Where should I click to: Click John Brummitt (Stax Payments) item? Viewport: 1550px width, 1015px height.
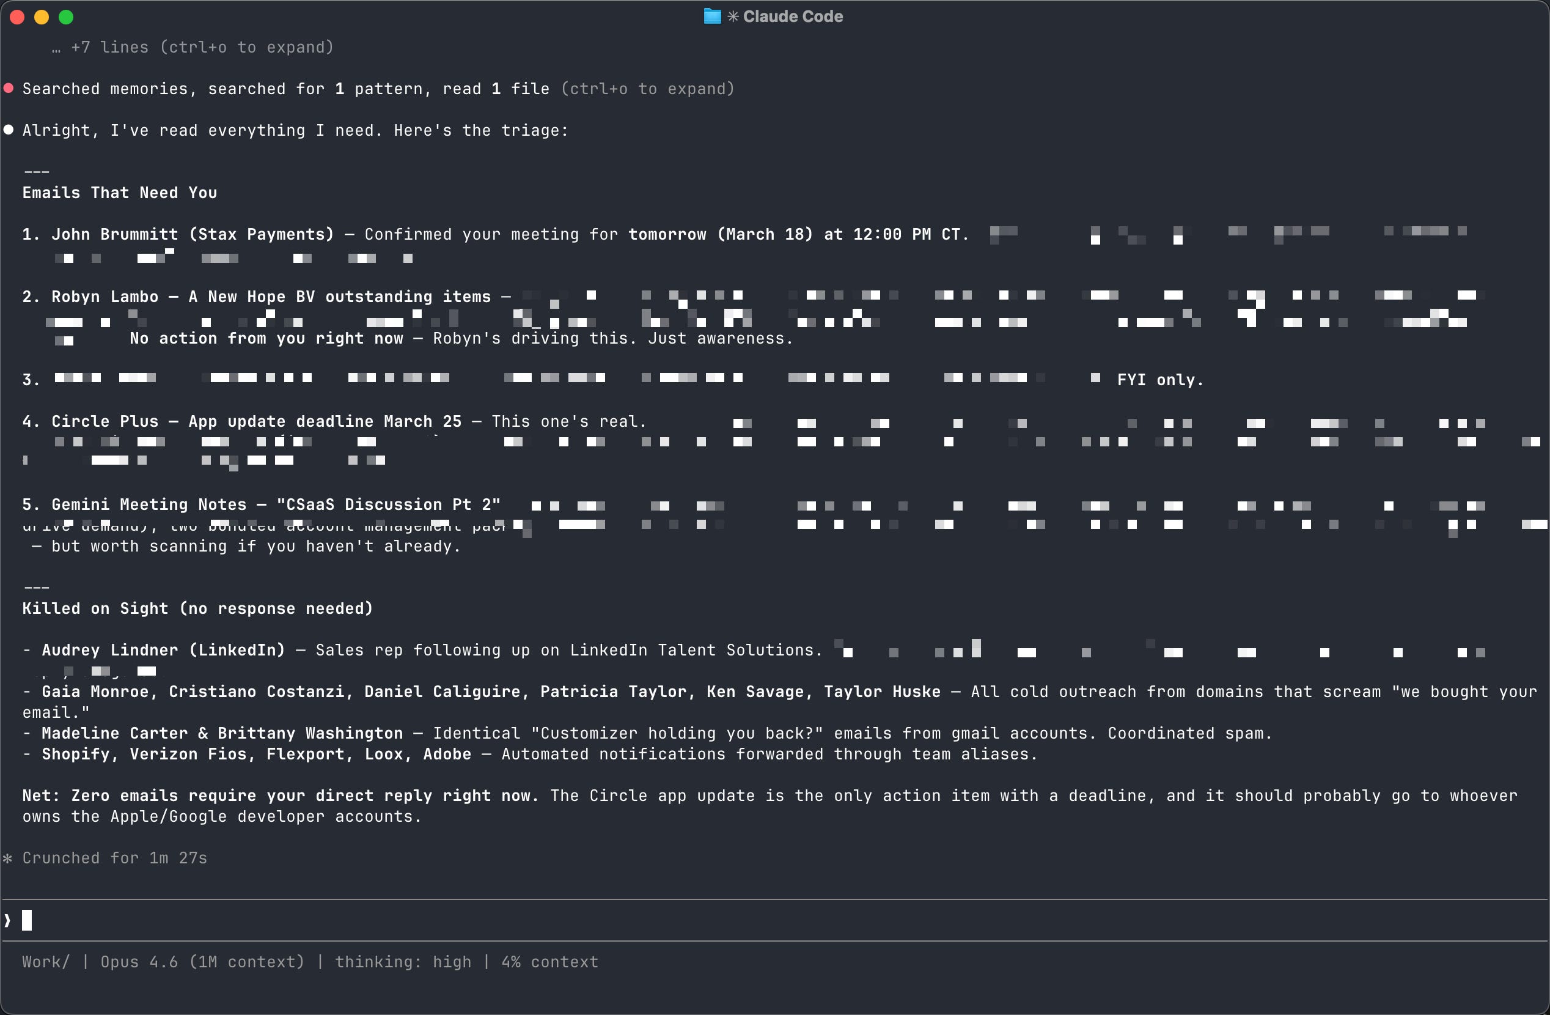[x=192, y=235]
